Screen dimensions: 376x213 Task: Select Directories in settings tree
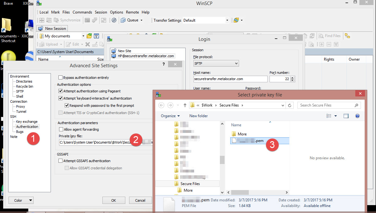[x=24, y=81]
